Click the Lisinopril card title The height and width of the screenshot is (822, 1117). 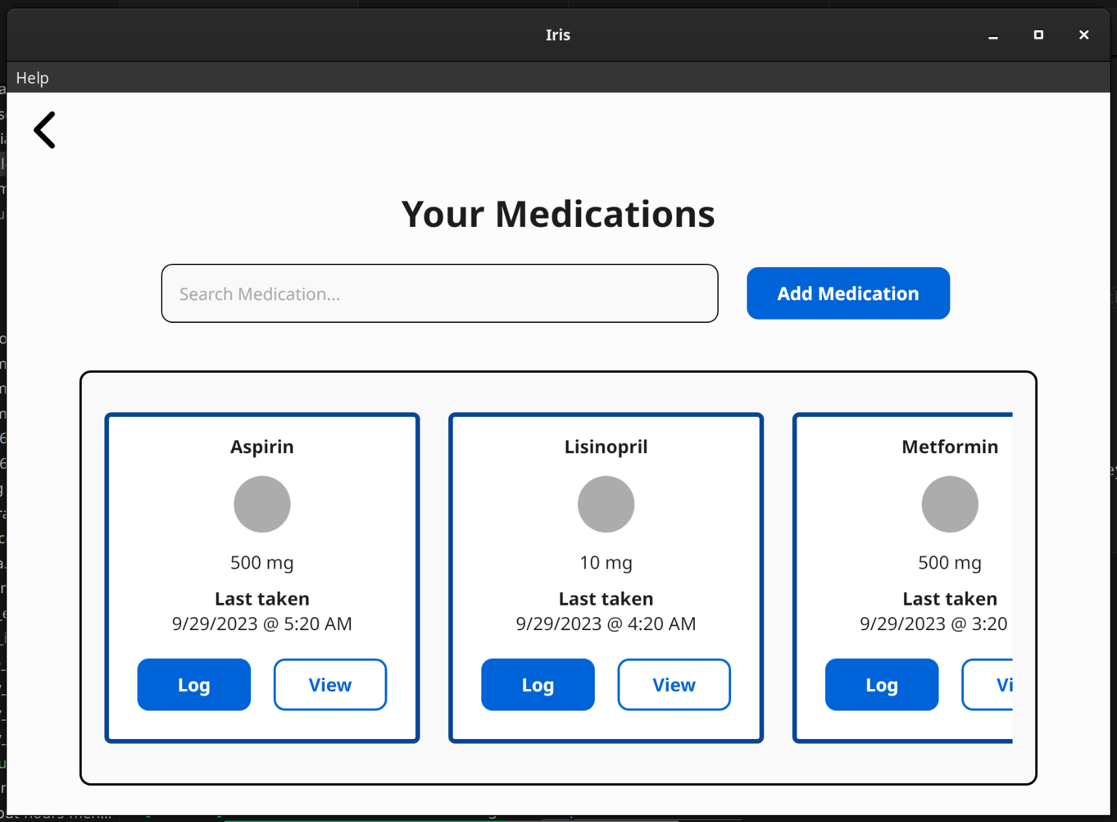[x=606, y=447]
